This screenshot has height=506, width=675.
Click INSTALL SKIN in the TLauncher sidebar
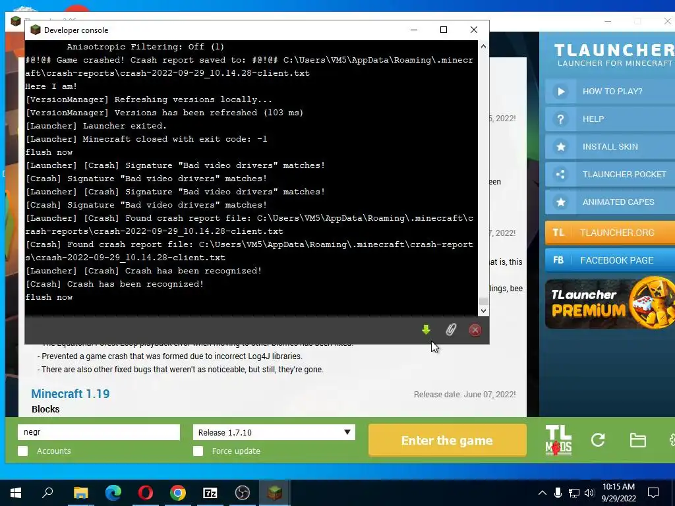(x=610, y=147)
